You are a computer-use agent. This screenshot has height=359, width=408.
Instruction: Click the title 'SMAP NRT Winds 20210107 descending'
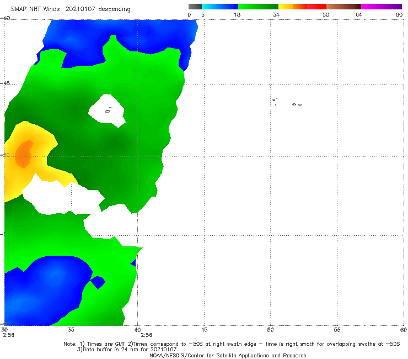click(71, 9)
